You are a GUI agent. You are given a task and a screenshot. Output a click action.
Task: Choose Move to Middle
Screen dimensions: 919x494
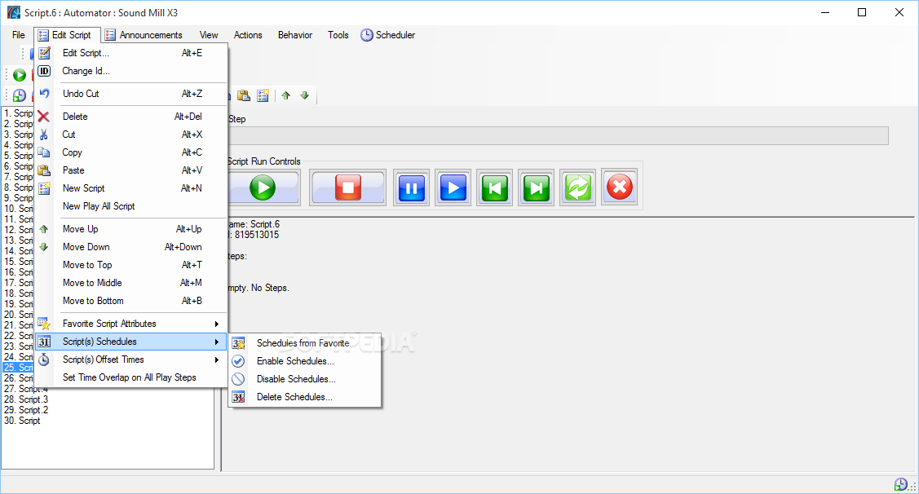(x=131, y=283)
